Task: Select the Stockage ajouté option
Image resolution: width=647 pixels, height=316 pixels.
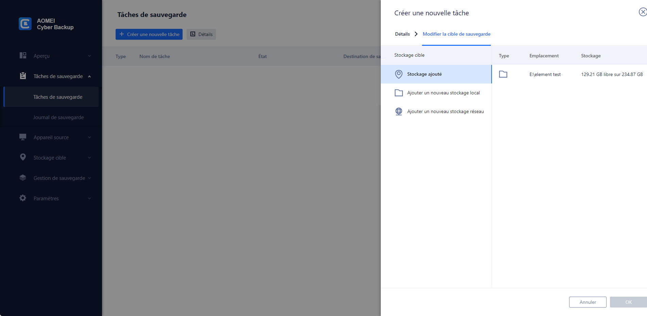Action: (x=424, y=74)
